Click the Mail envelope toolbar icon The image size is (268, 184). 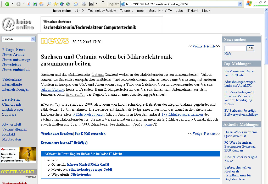tap(76, 4)
